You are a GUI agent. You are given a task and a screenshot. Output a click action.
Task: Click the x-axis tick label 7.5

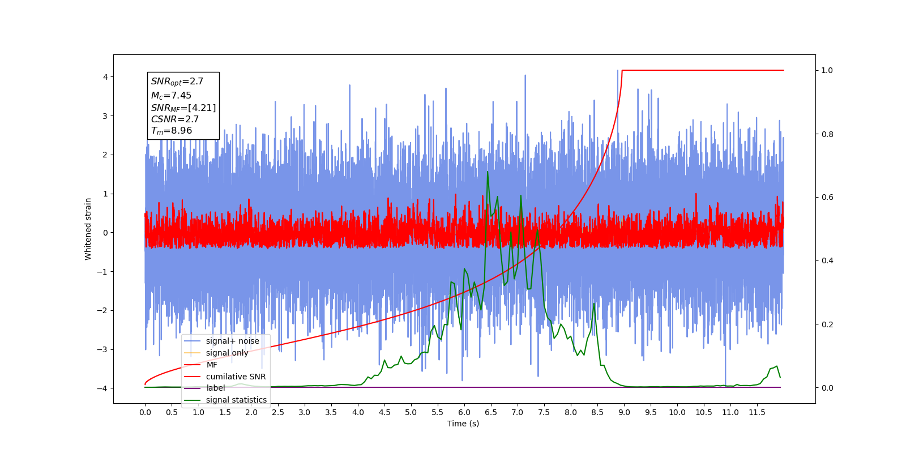click(544, 412)
